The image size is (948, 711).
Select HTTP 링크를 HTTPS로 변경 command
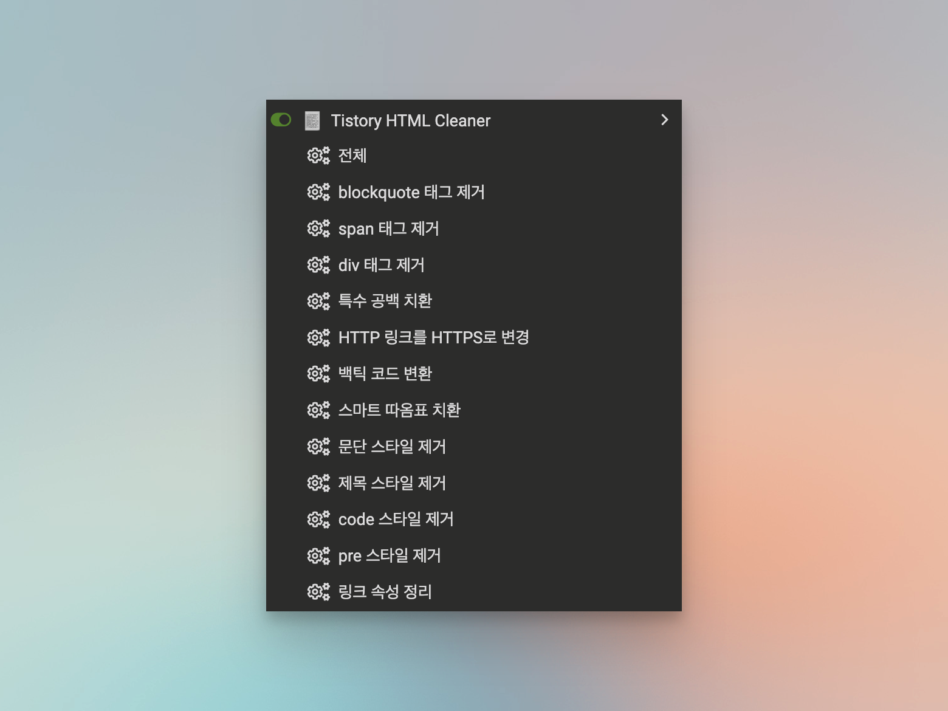[x=433, y=337]
